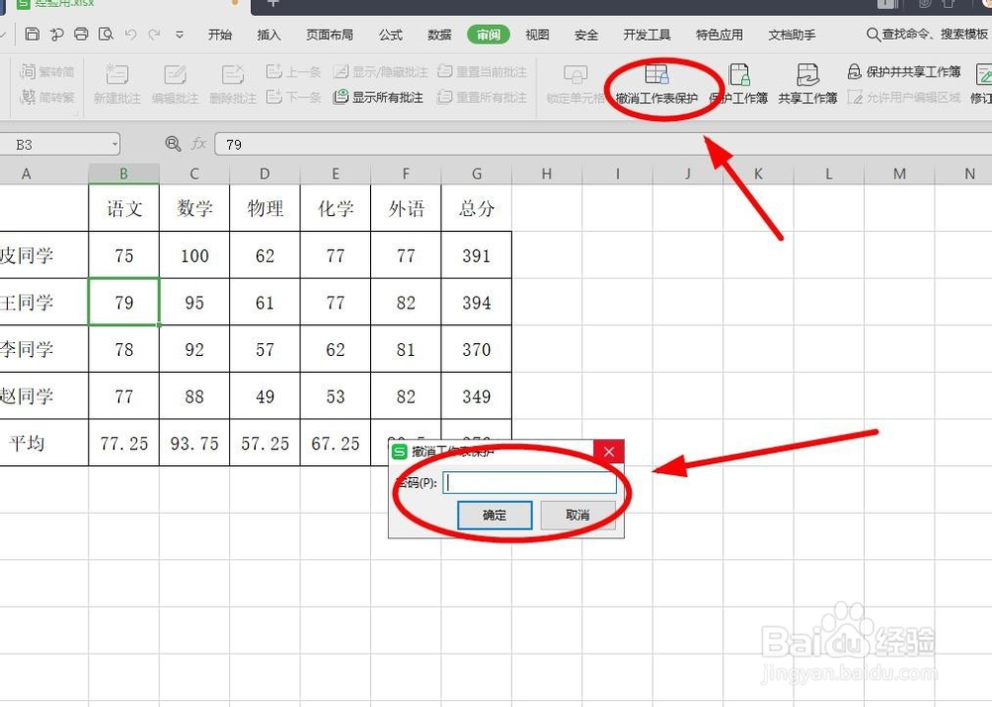This screenshot has width=992, height=707.
Task: Click the 修订 track changes icon
Action: pos(982,84)
